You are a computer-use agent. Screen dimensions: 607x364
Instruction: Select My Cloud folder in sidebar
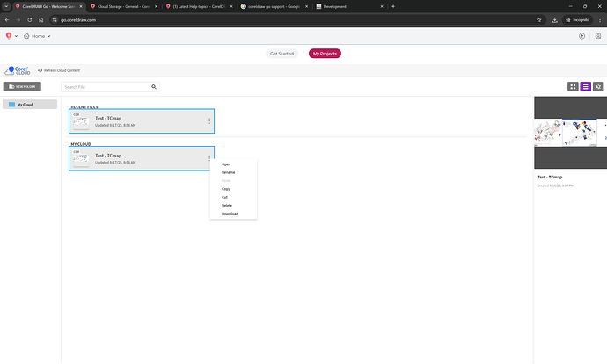pos(29,105)
